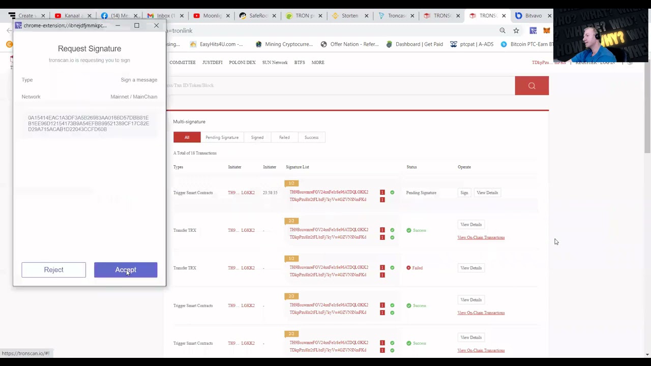Image resolution: width=651 pixels, height=366 pixels.
Task: Switch to the Gmail Inbox browser tab
Action: pos(165,16)
